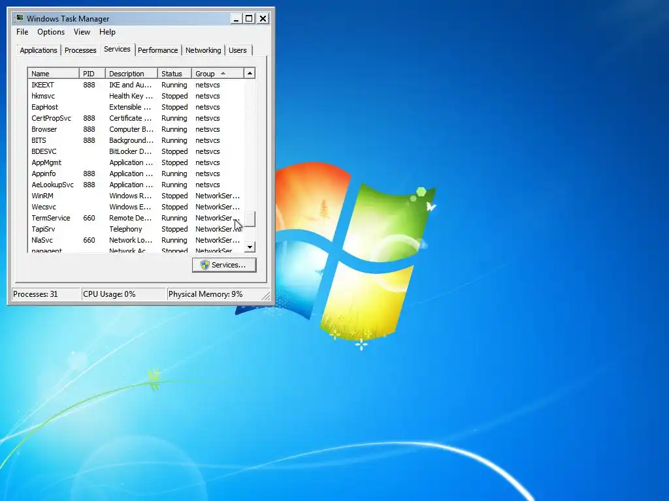
Task: Maximize the Windows Task Manager window
Action: [x=249, y=19]
